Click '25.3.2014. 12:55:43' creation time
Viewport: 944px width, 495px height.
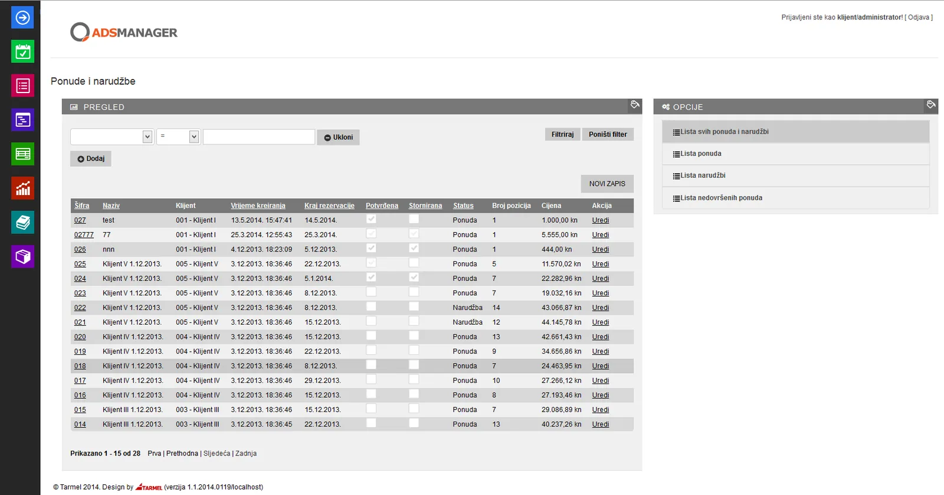pyautogui.click(x=261, y=235)
